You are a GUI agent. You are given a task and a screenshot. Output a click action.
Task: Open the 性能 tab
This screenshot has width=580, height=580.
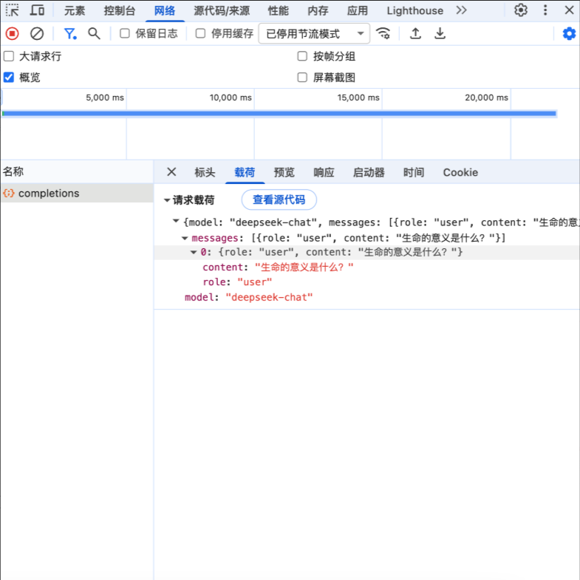point(278,11)
